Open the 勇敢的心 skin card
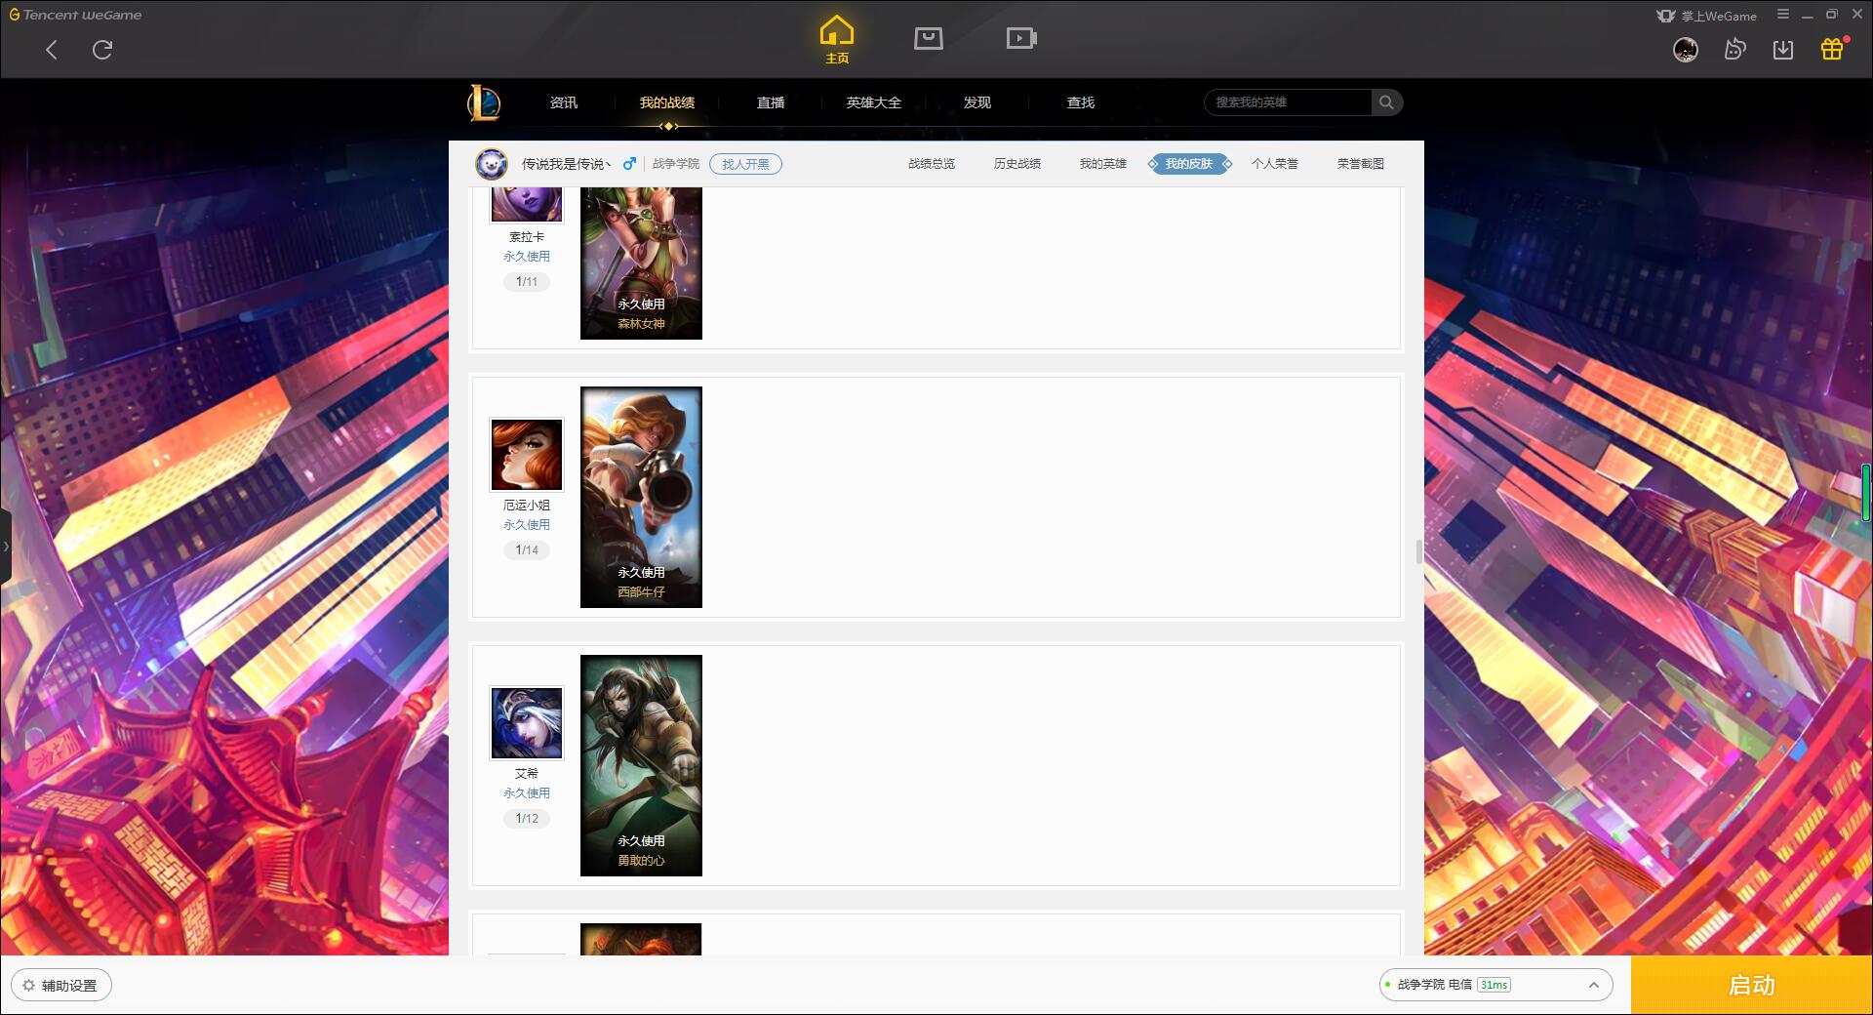 [x=641, y=765]
